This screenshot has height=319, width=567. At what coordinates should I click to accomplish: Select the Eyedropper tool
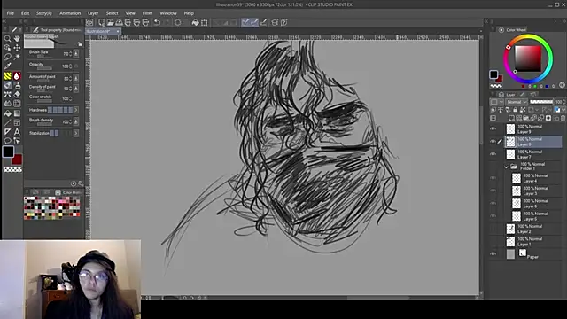click(x=7, y=66)
